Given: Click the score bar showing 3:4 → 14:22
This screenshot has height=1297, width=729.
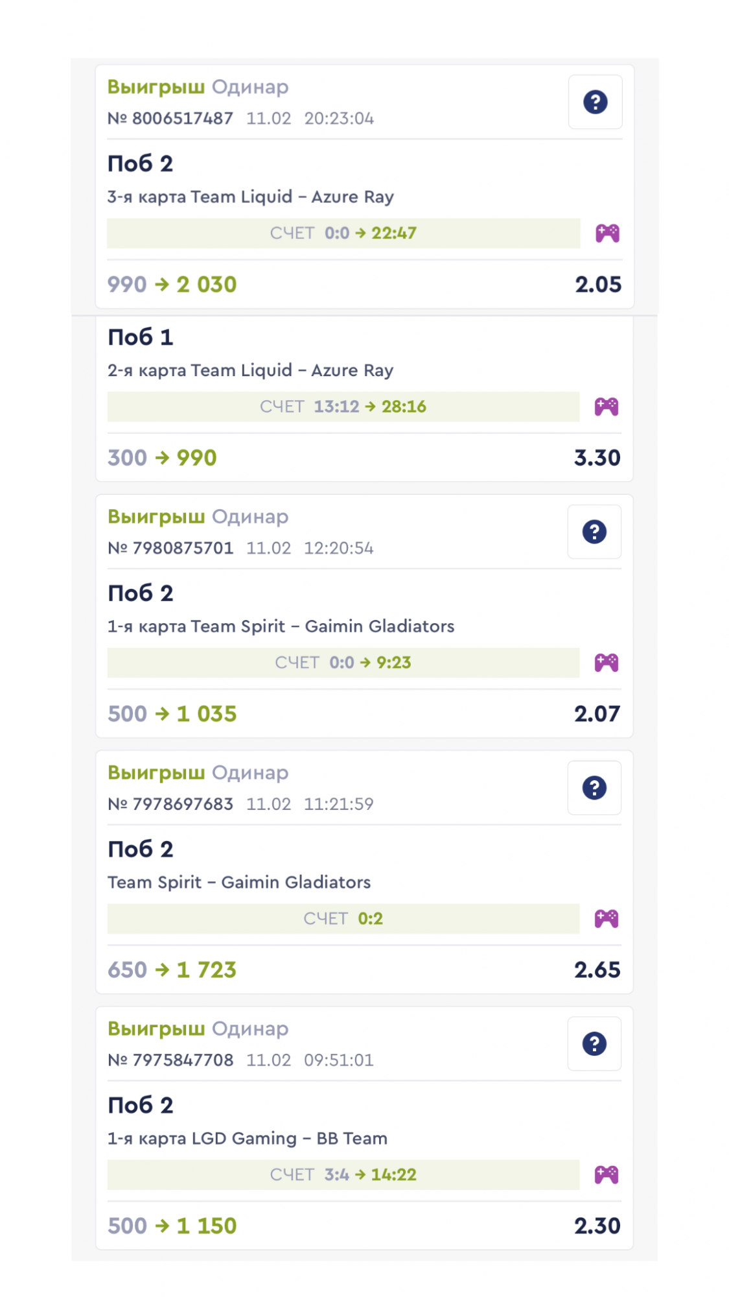Looking at the screenshot, I should click(x=343, y=1175).
